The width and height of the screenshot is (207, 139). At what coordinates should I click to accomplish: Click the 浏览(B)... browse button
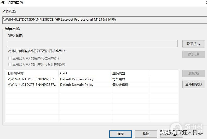[193, 44]
